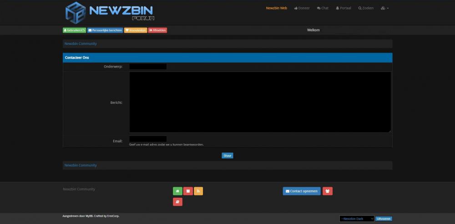Click the Newzbin Forum logo

pos(110,12)
